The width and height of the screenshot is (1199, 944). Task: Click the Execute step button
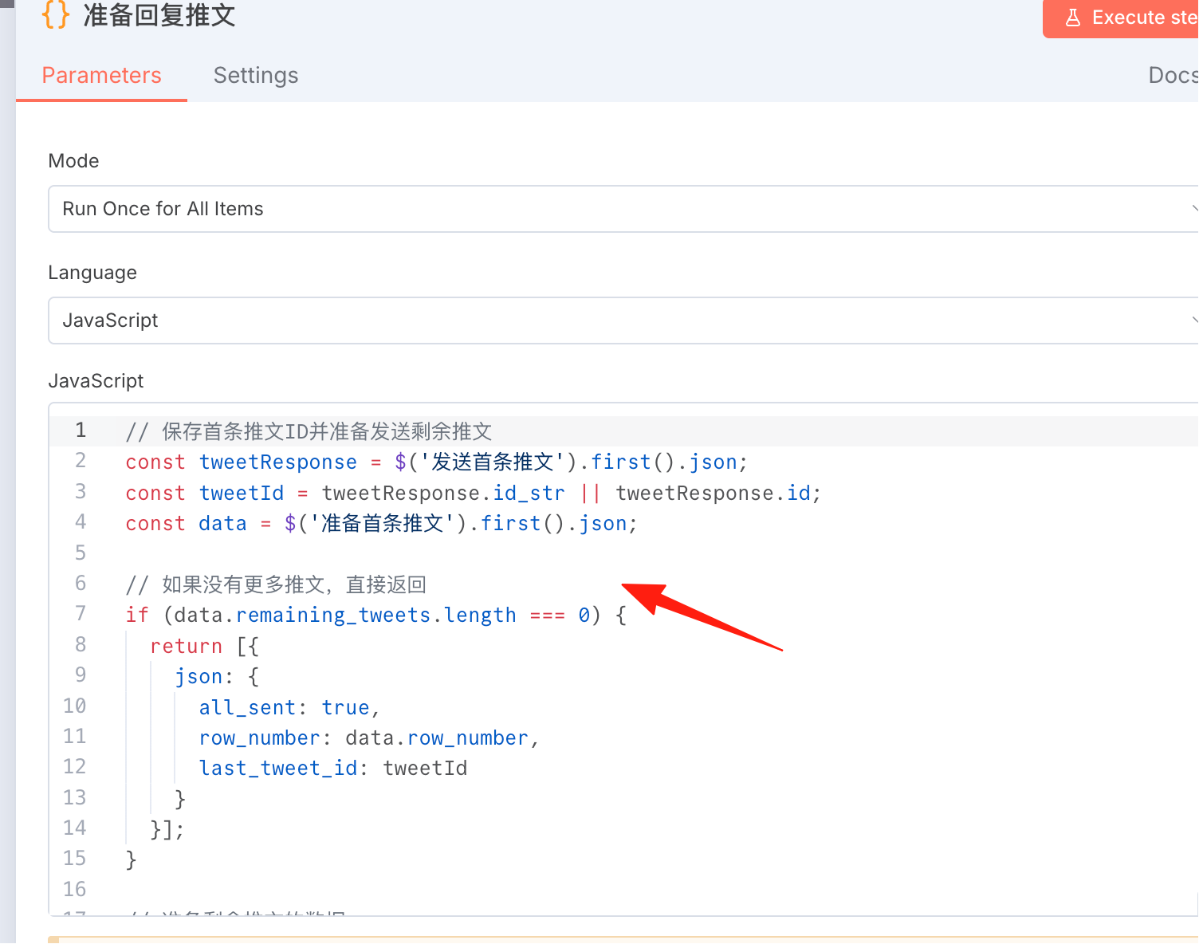click(x=1121, y=18)
